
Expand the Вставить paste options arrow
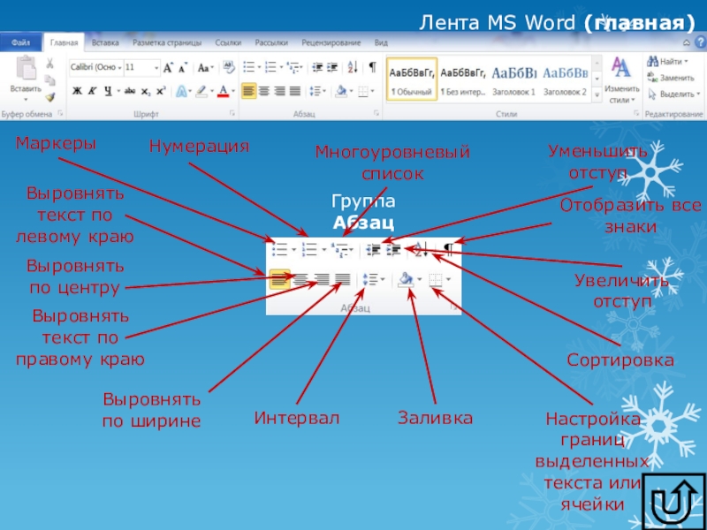26,100
